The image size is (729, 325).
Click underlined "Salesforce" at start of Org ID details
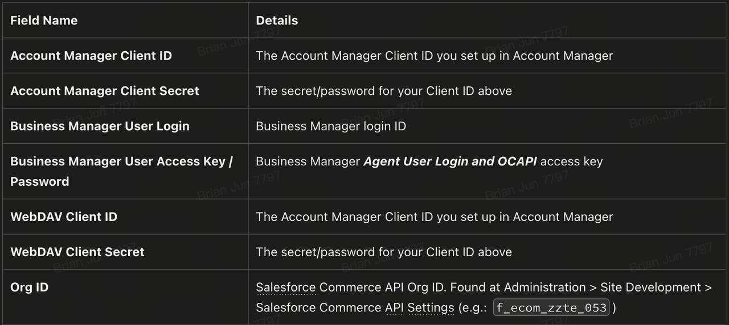[x=285, y=287]
